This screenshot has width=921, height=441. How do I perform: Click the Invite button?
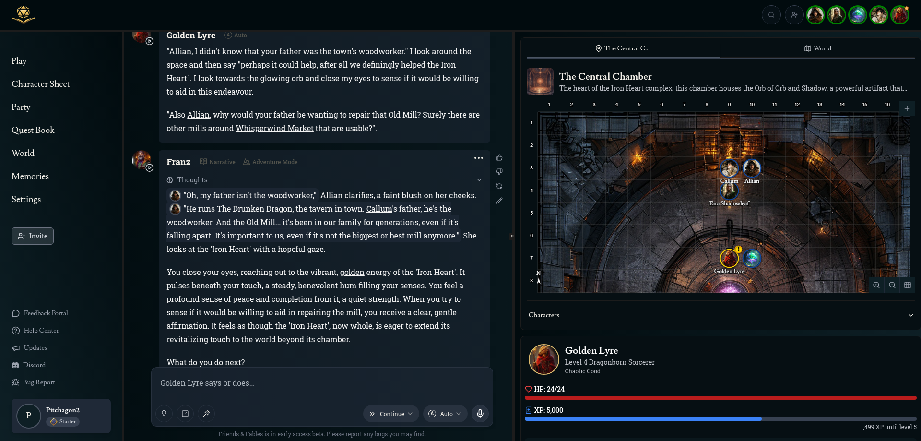[x=33, y=236]
